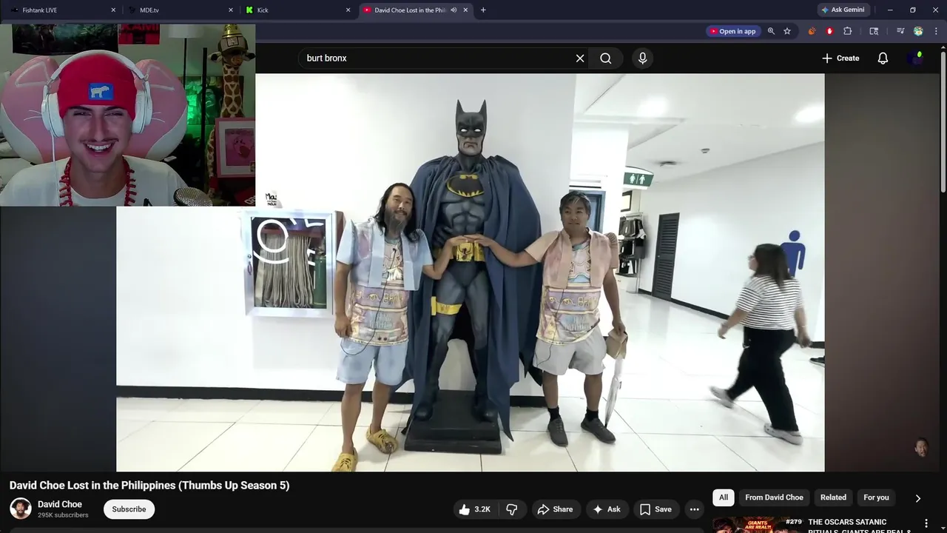The height and width of the screenshot is (533, 947).
Task: Open the David Choe channel name link
Action: click(x=60, y=504)
